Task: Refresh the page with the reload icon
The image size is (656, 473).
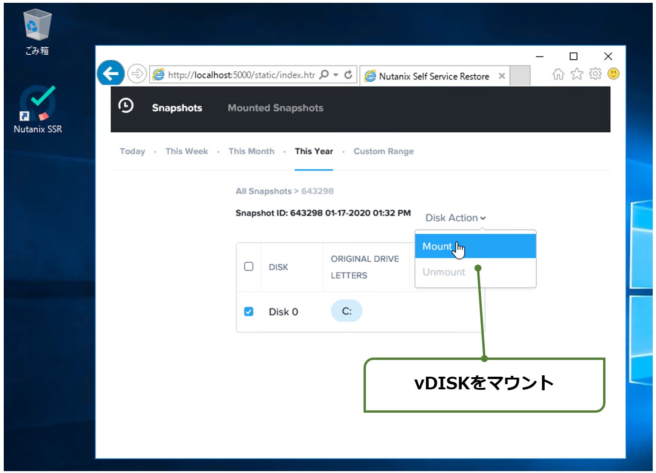Action: click(348, 74)
